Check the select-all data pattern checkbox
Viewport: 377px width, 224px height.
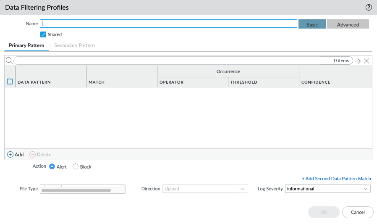coord(10,82)
